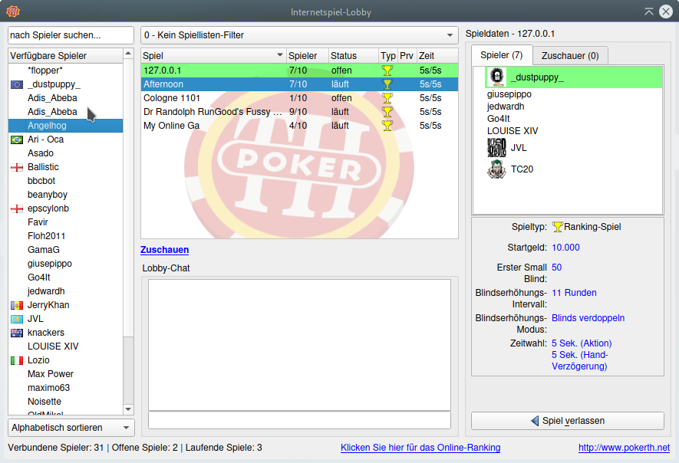
Task: Click the JVL avatar in the game players list
Action: click(x=496, y=147)
